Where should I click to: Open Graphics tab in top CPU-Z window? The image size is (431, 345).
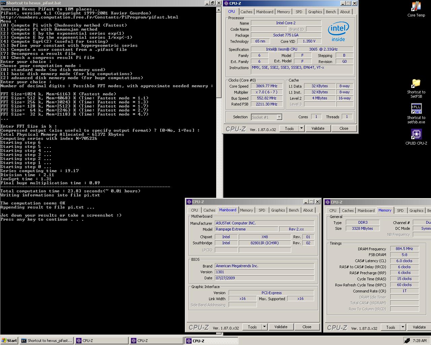click(315, 12)
